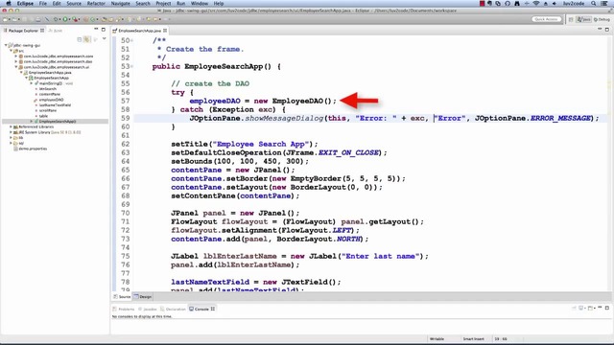Open the Window menu
The width and height of the screenshot is (614, 345).
[200, 3]
